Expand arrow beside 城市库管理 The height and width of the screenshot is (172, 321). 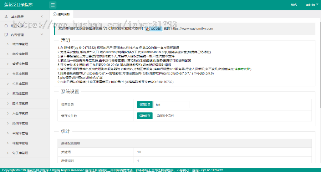8,44
